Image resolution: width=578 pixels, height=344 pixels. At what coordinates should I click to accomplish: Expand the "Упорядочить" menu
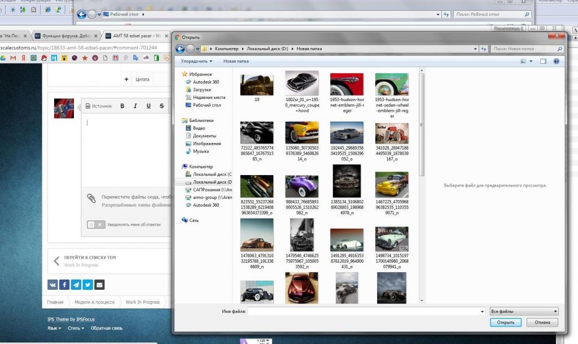point(196,61)
